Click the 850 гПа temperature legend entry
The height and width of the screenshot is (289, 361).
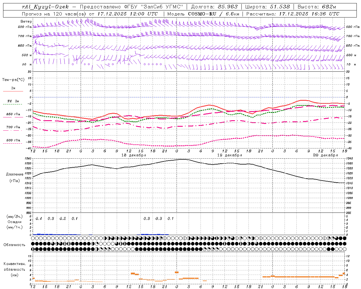13,114
